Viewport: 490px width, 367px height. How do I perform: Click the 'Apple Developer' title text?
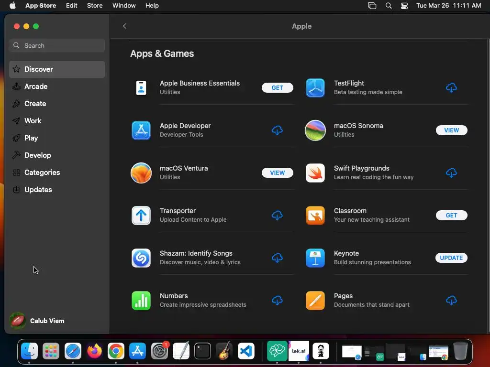[x=185, y=126]
